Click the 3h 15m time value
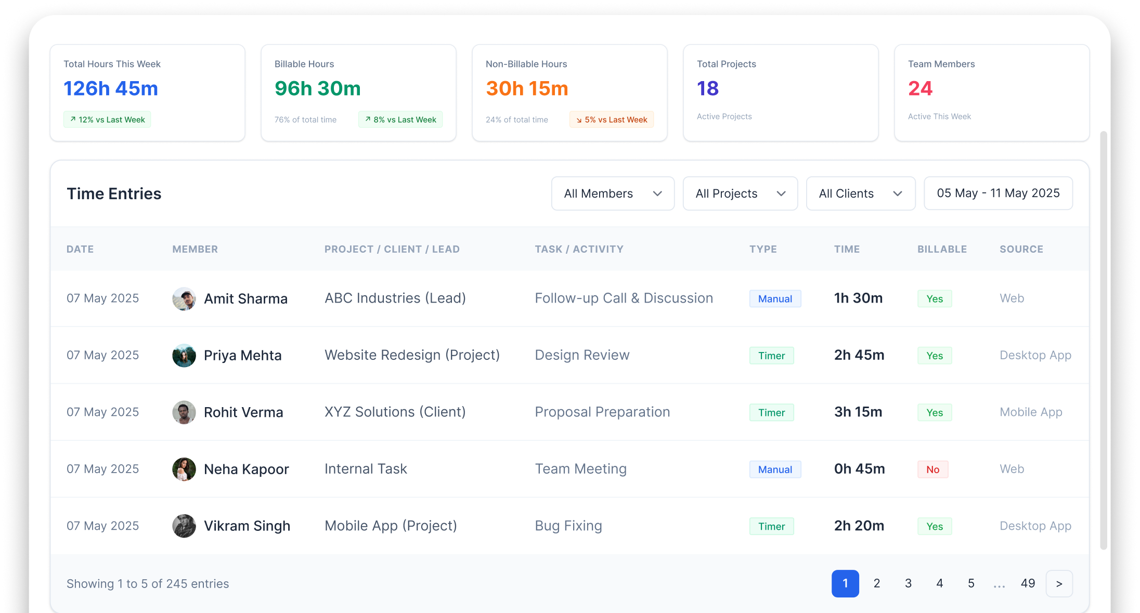 tap(858, 412)
